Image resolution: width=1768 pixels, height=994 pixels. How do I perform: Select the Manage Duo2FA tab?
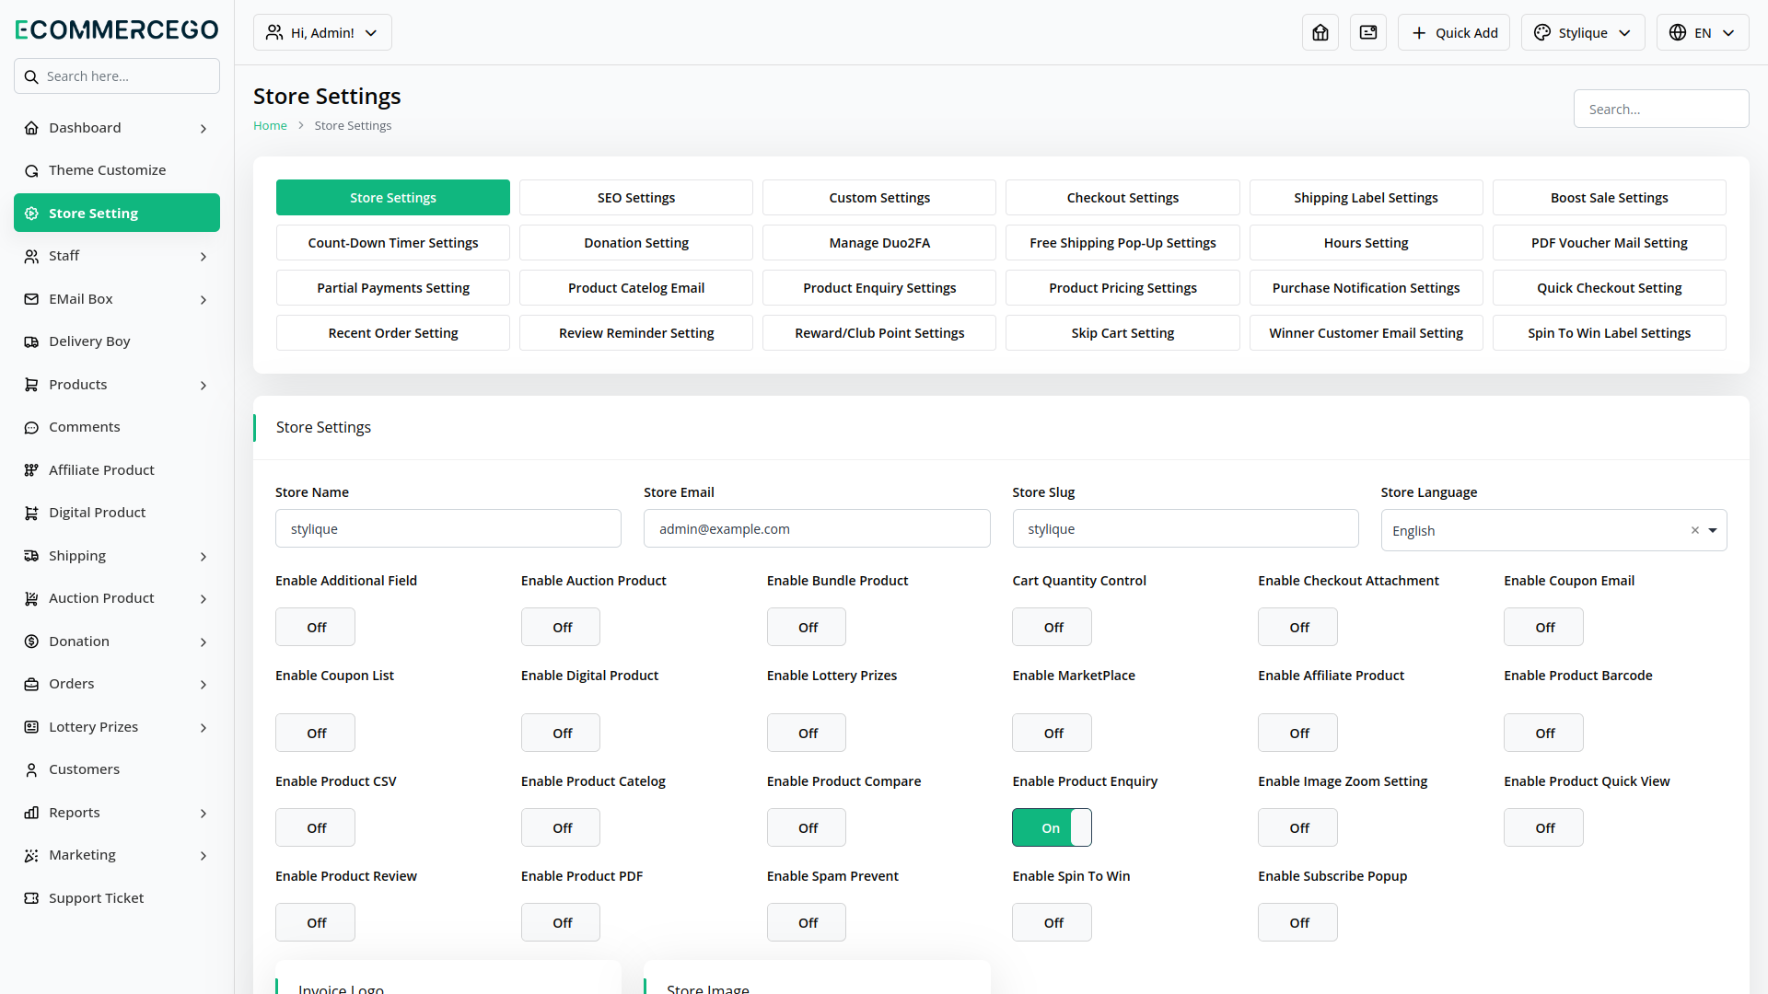[x=879, y=242]
